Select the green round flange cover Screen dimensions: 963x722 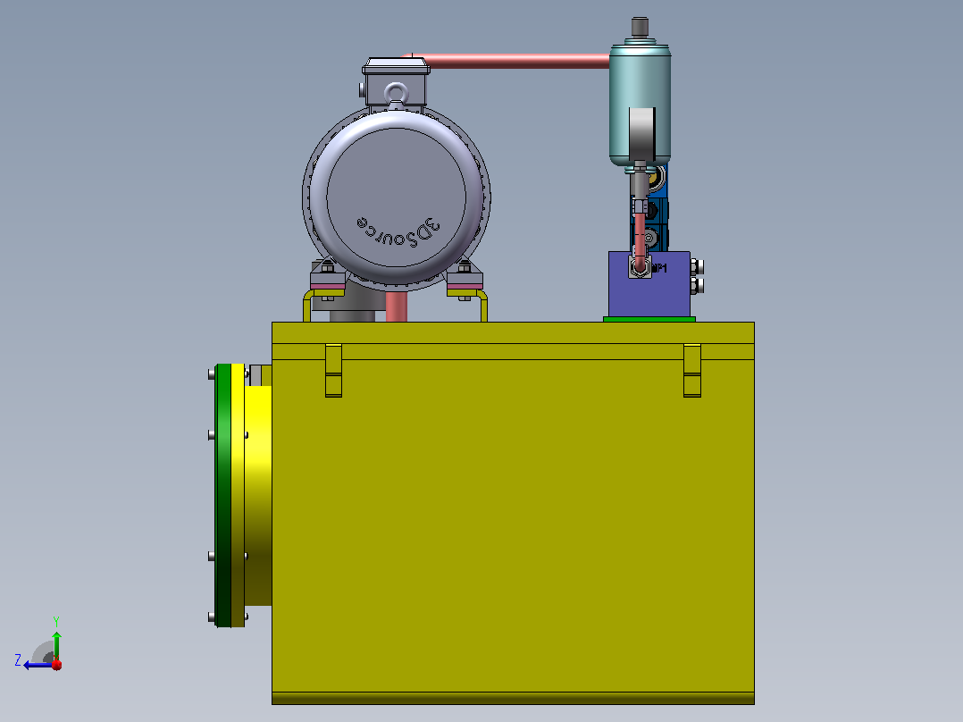click(x=223, y=495)
